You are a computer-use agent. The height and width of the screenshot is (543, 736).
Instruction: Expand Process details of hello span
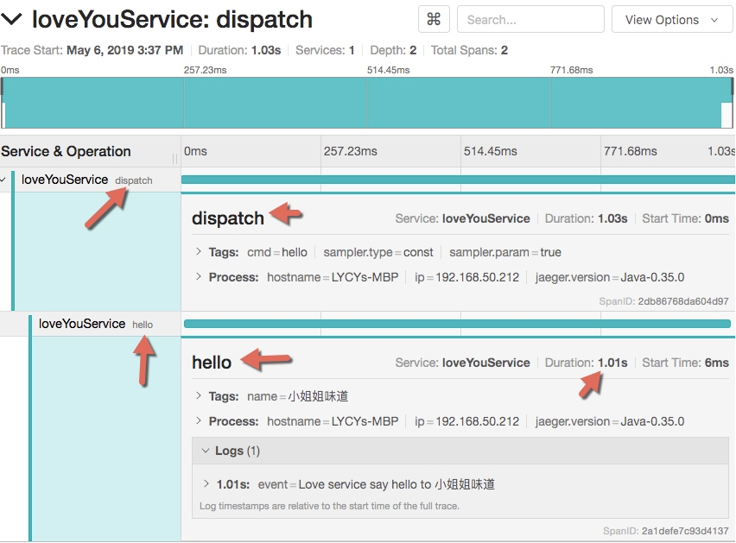(x=200, y=421)
